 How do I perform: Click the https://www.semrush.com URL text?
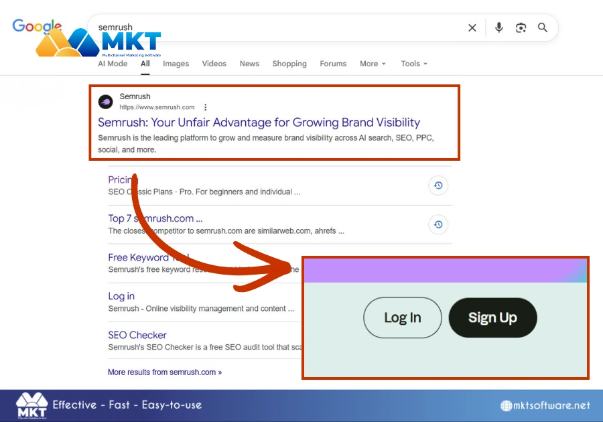tap(157, 107)
